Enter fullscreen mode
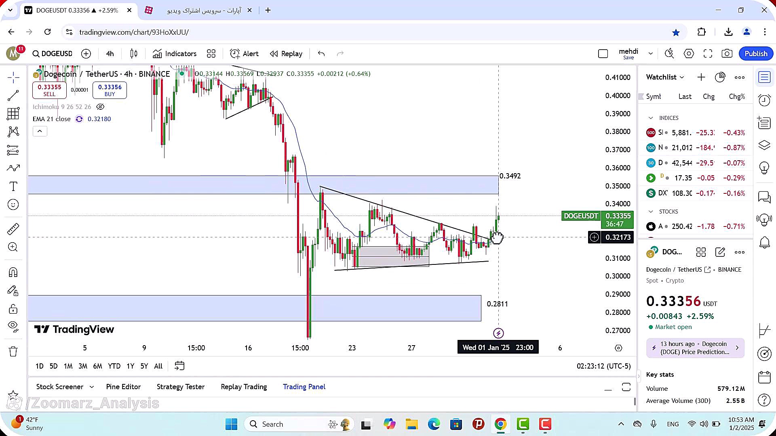Image resolution: width=776 pixels, height=436 pixels. [x=708, y=54]
